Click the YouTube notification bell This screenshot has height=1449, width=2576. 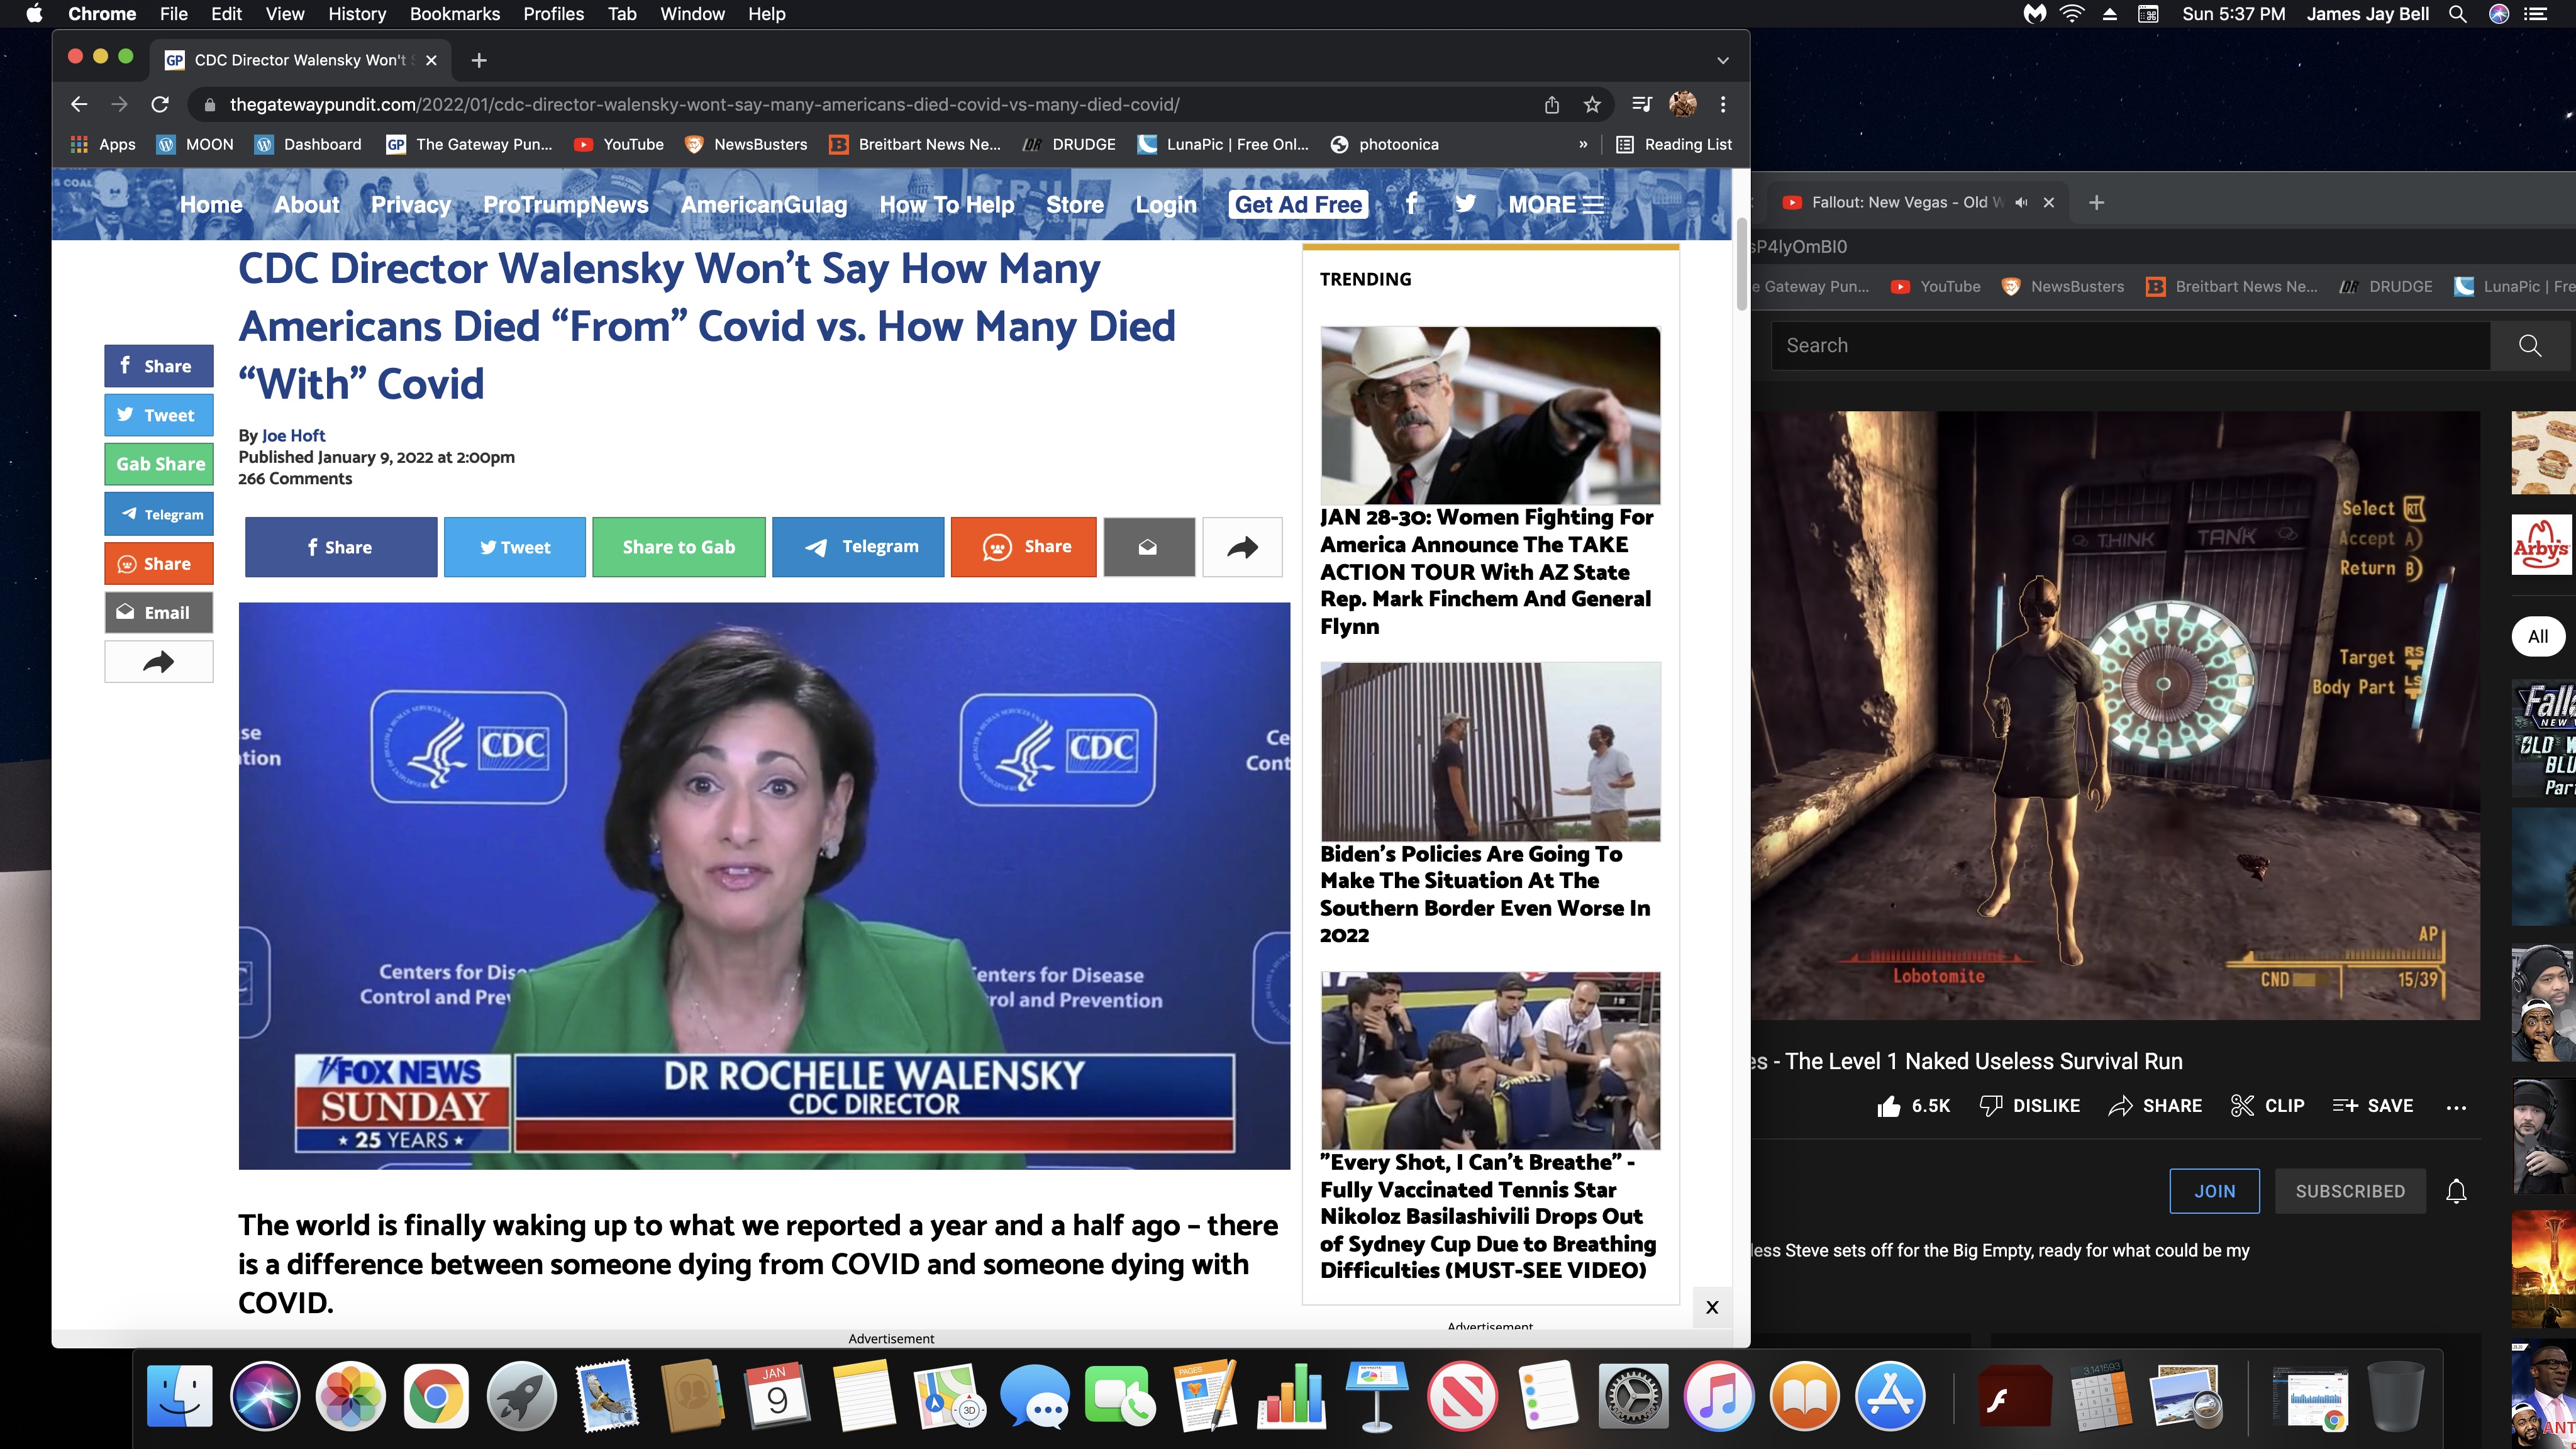pos(2456,1191)
